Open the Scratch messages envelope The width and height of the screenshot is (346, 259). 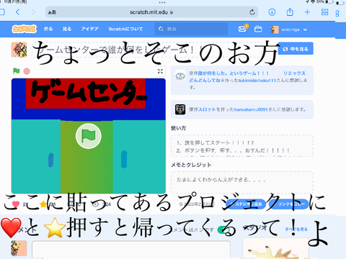click(x=242, y=29)
